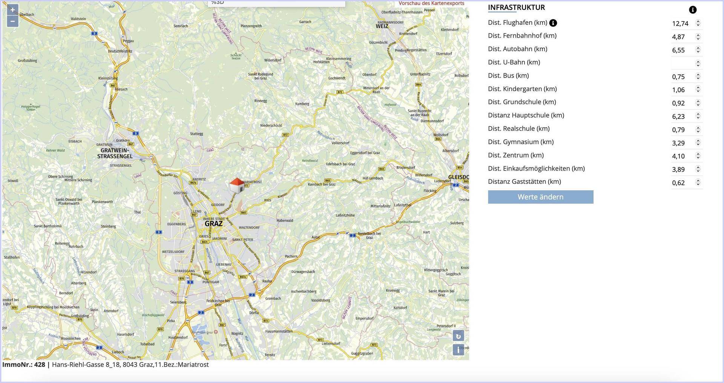Adjust the Dist. Fernbahnhof stepper arrows

[698, 37]
